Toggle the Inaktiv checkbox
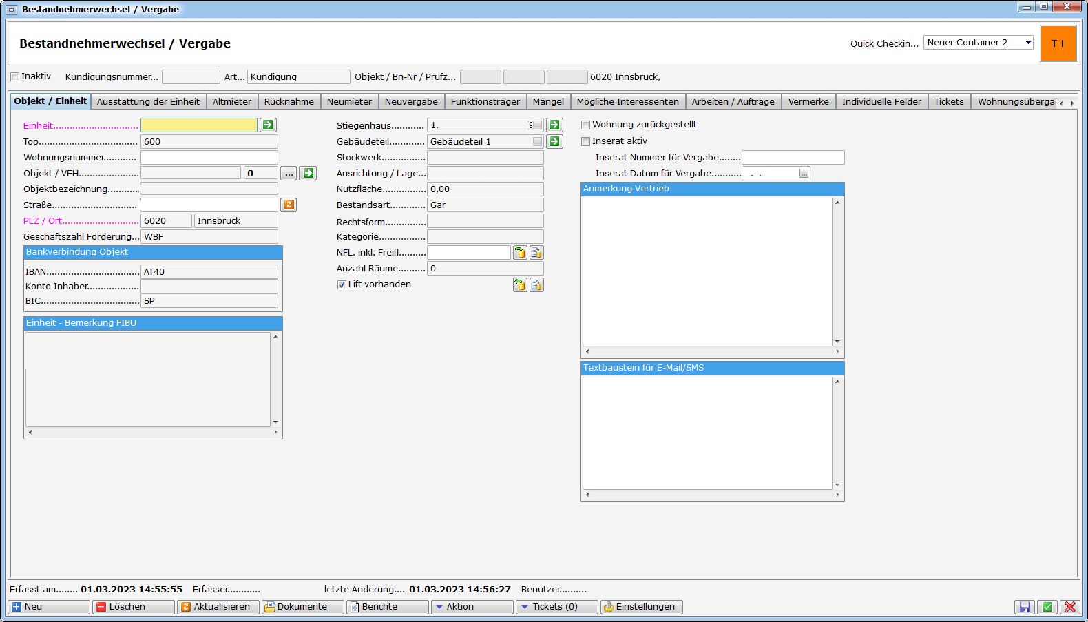This screenshot has width=1088, height=622. [15, 77]
